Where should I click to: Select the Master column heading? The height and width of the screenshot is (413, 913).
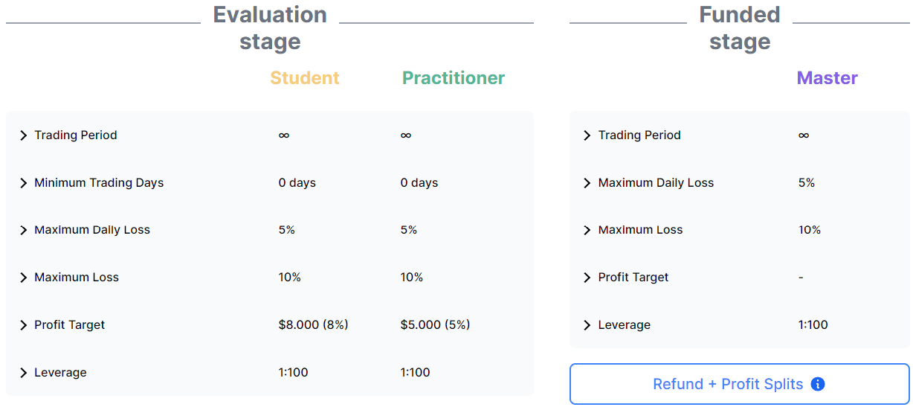(x=827, y=78)
